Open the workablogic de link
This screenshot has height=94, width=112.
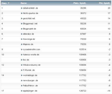pyautogui.click(x=30, y=75)
